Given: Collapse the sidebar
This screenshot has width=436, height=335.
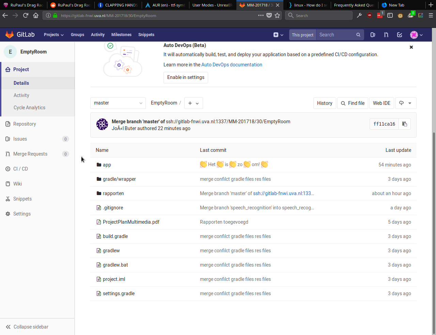Looking at the screenshot, I should tap(27, 327).
